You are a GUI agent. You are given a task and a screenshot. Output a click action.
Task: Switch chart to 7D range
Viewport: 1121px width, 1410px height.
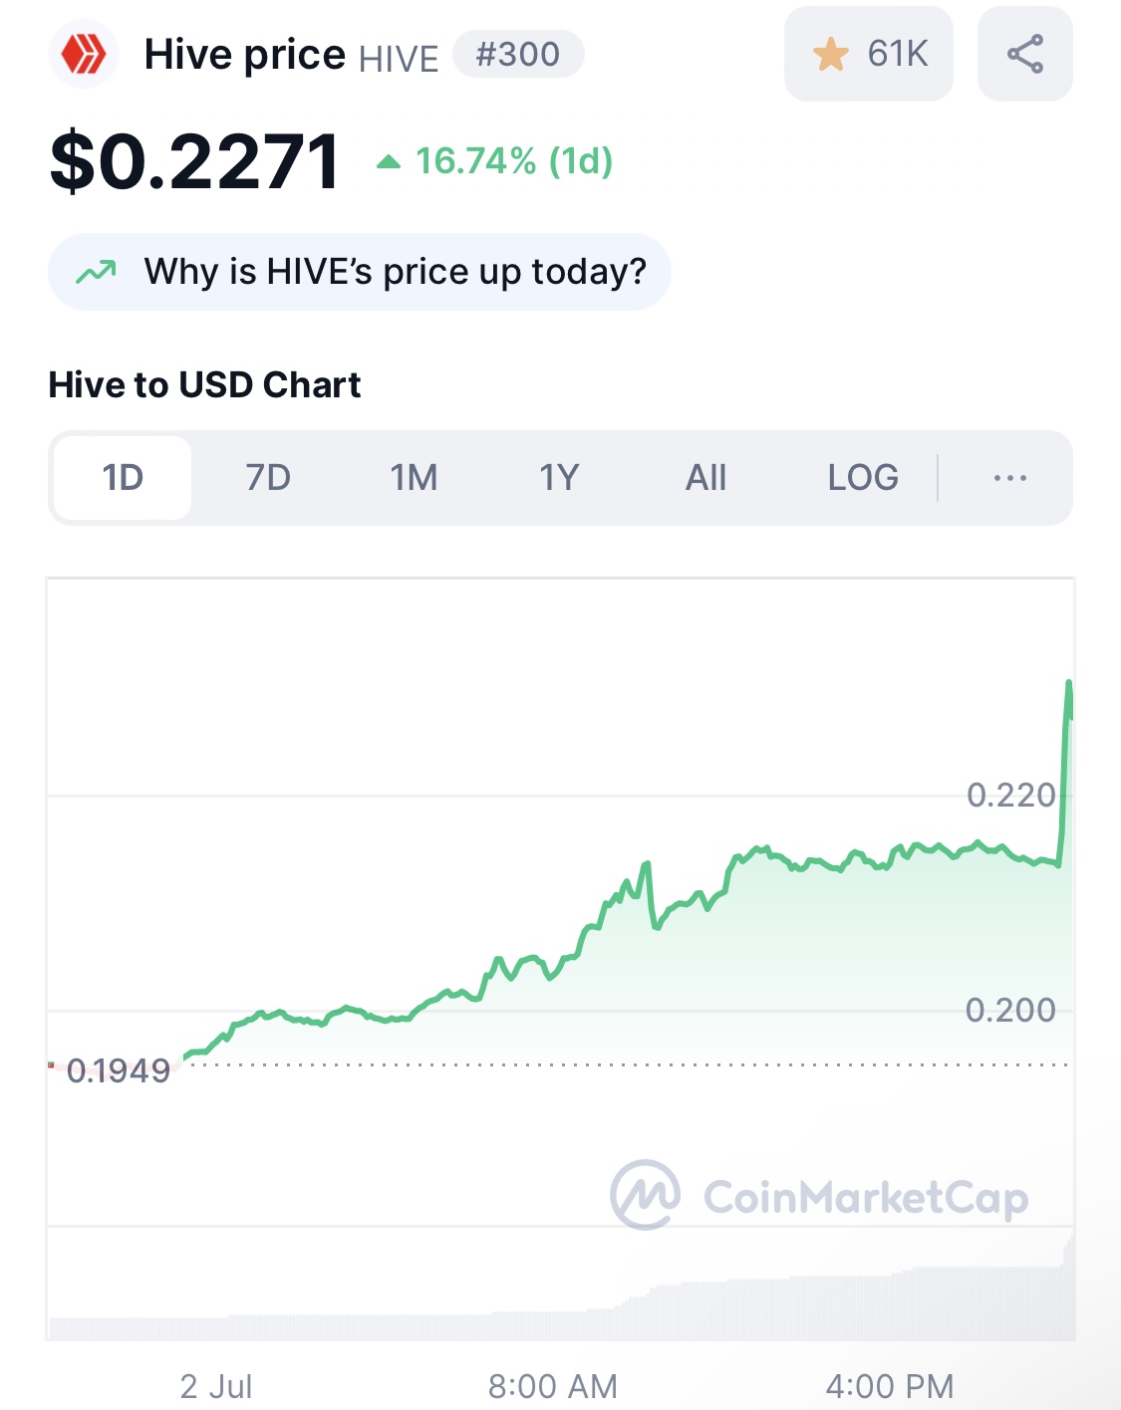pyautogui.click(x=268, y=478)
